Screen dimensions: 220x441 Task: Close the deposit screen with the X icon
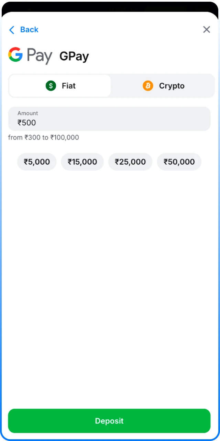[206, 30]
